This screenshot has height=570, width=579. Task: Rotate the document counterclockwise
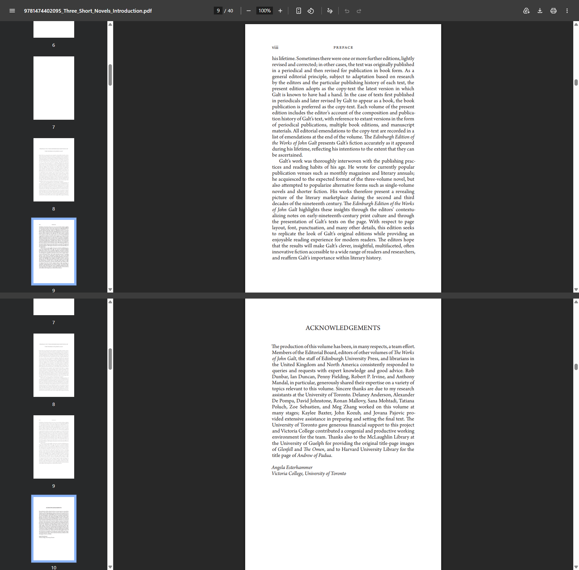click(311, 11)
